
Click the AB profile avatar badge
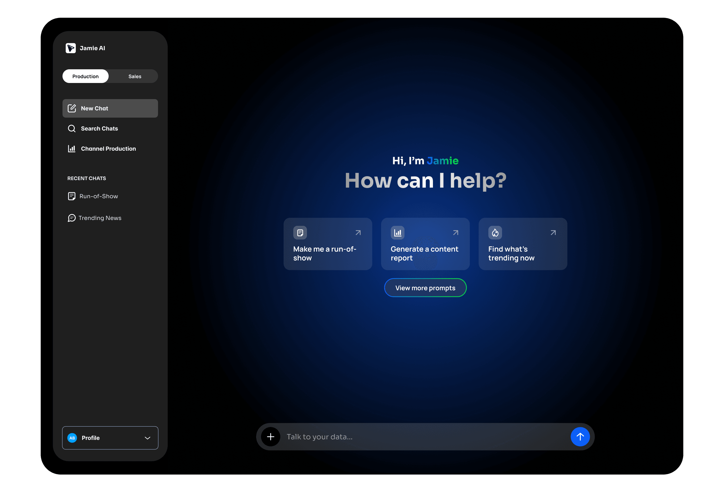tap(72, 438)
